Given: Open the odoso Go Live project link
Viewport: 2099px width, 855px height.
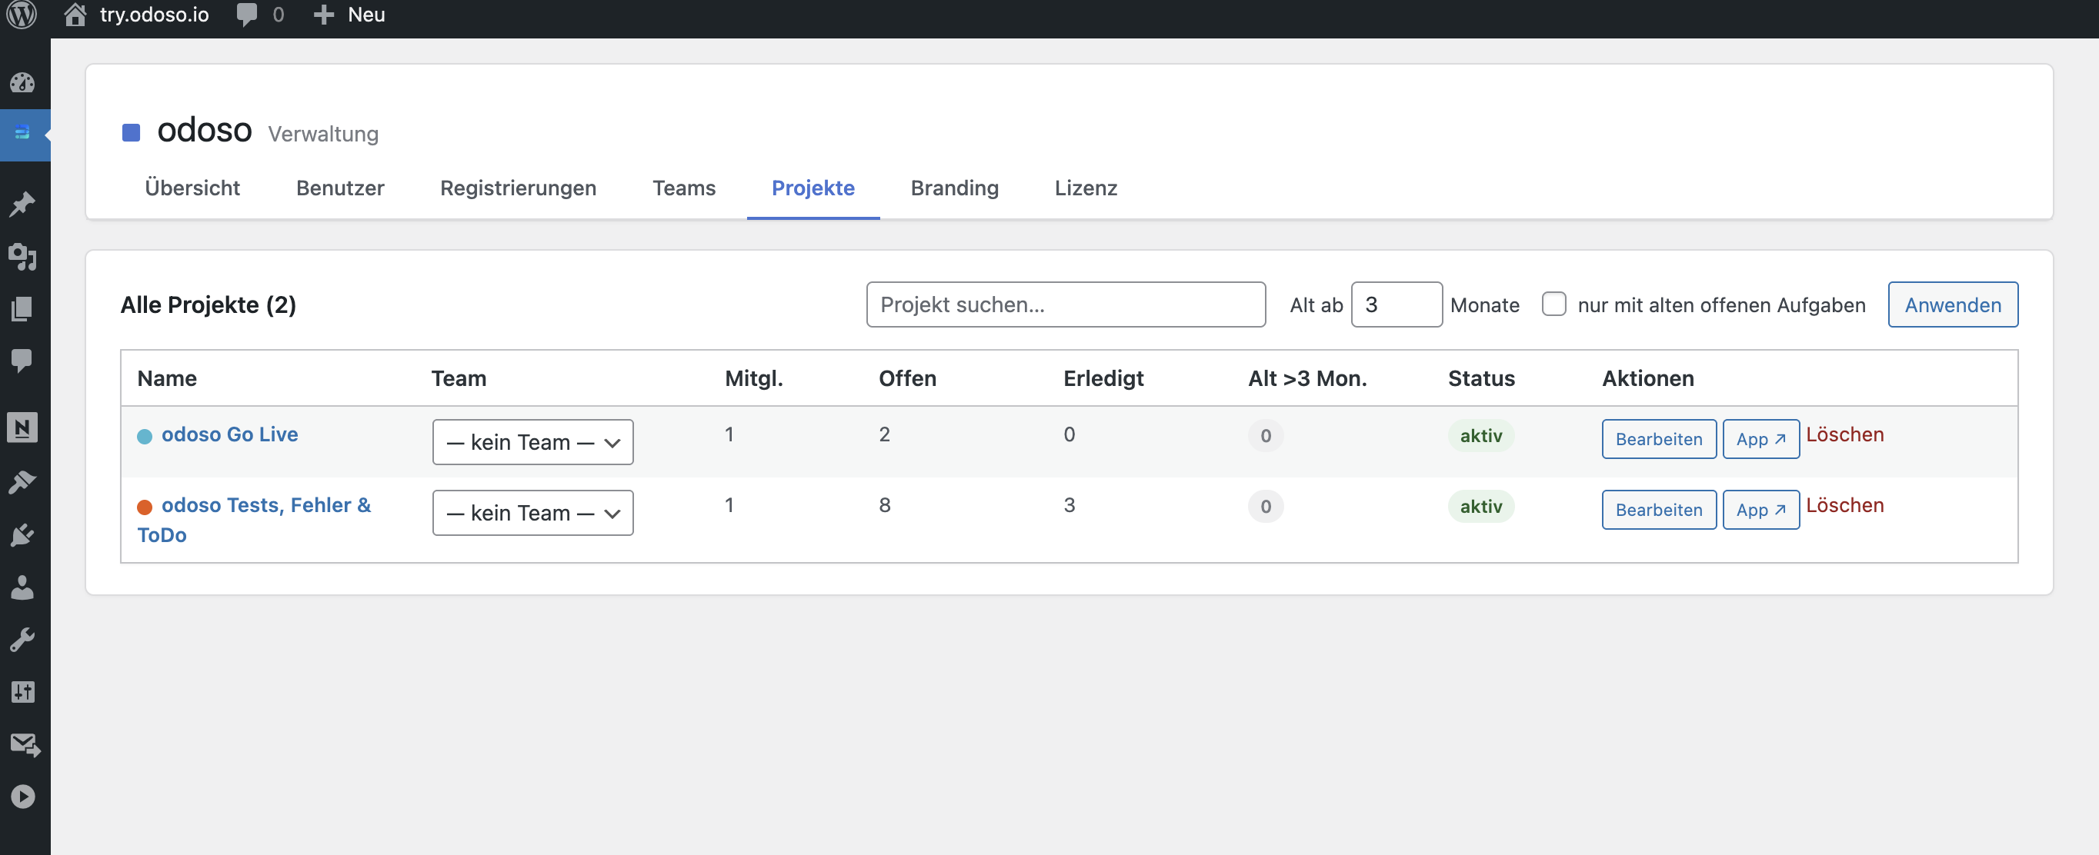Looking at the screenshot, I should [230, 435].
